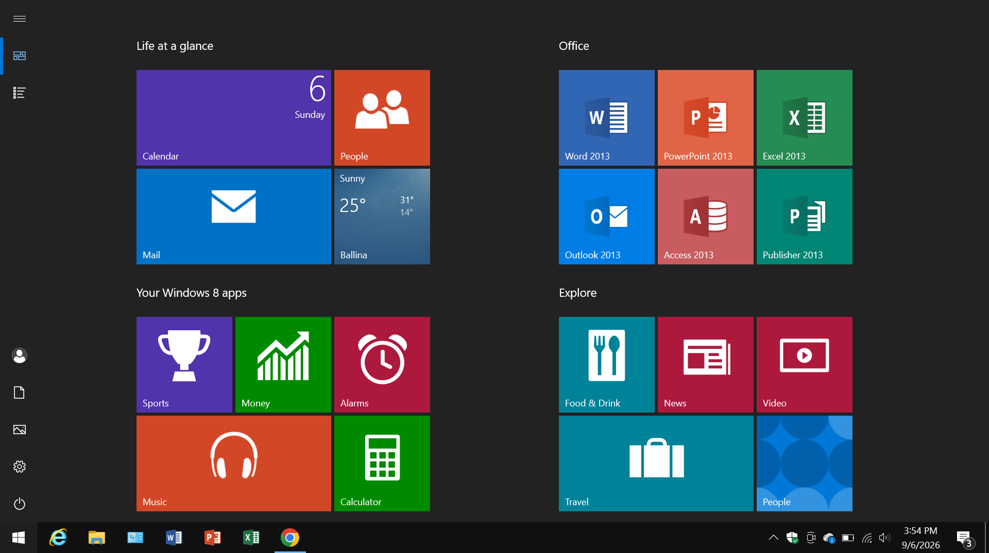
Task: Select the 'Life at a glance' group header
Action: pyautogui.click(x=175, y=46)
